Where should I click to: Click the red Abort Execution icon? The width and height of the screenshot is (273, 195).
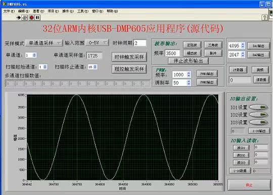click(31, 18)
